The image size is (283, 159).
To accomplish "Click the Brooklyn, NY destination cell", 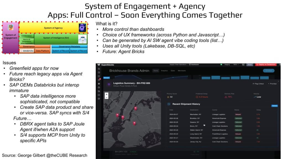I will point(195,118).
